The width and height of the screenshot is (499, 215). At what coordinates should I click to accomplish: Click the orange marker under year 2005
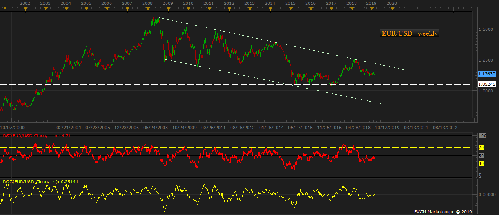tap(86, 9)
